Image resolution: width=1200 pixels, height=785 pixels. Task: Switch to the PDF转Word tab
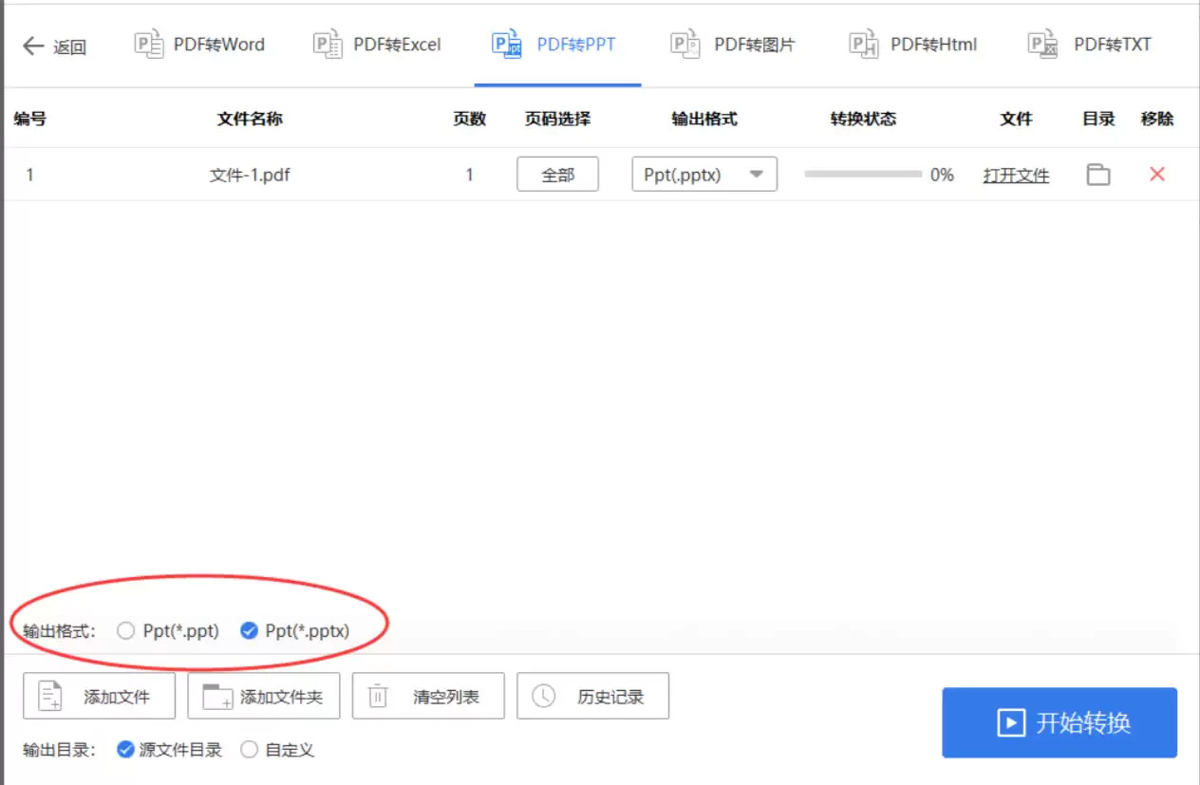click(x=199, y=44)
